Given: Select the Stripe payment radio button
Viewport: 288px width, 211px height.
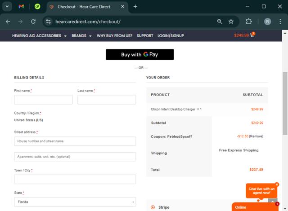Looking at the screenshot, I should [x=153, y=207].
